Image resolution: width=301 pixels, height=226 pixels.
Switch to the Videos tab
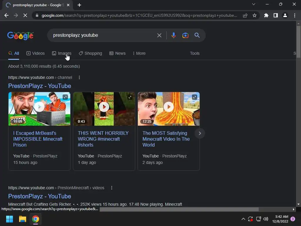(x=36, y=53)
